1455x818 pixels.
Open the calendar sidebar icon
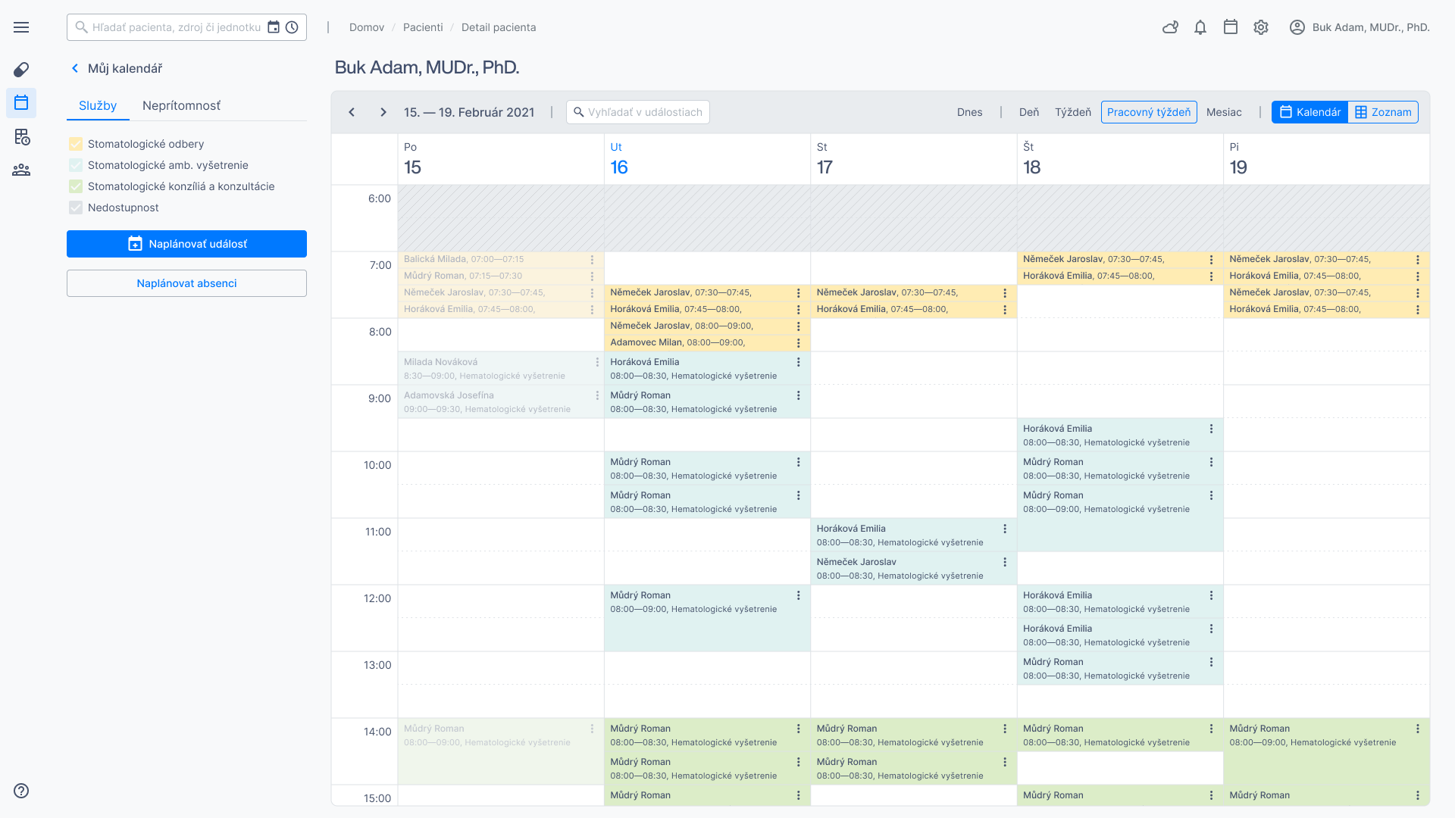tap(21, 102)
